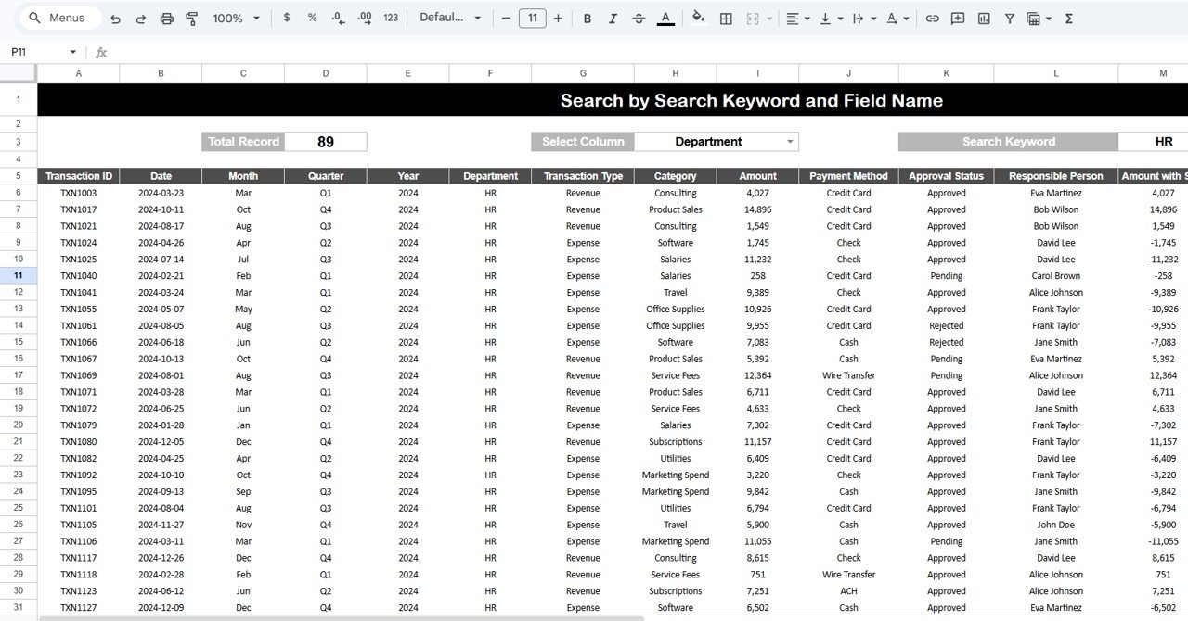Viewport: 1188px width, 621px height.
Task: Click the percent format icon
Action: pyautogui.click(x=312, y=18)
